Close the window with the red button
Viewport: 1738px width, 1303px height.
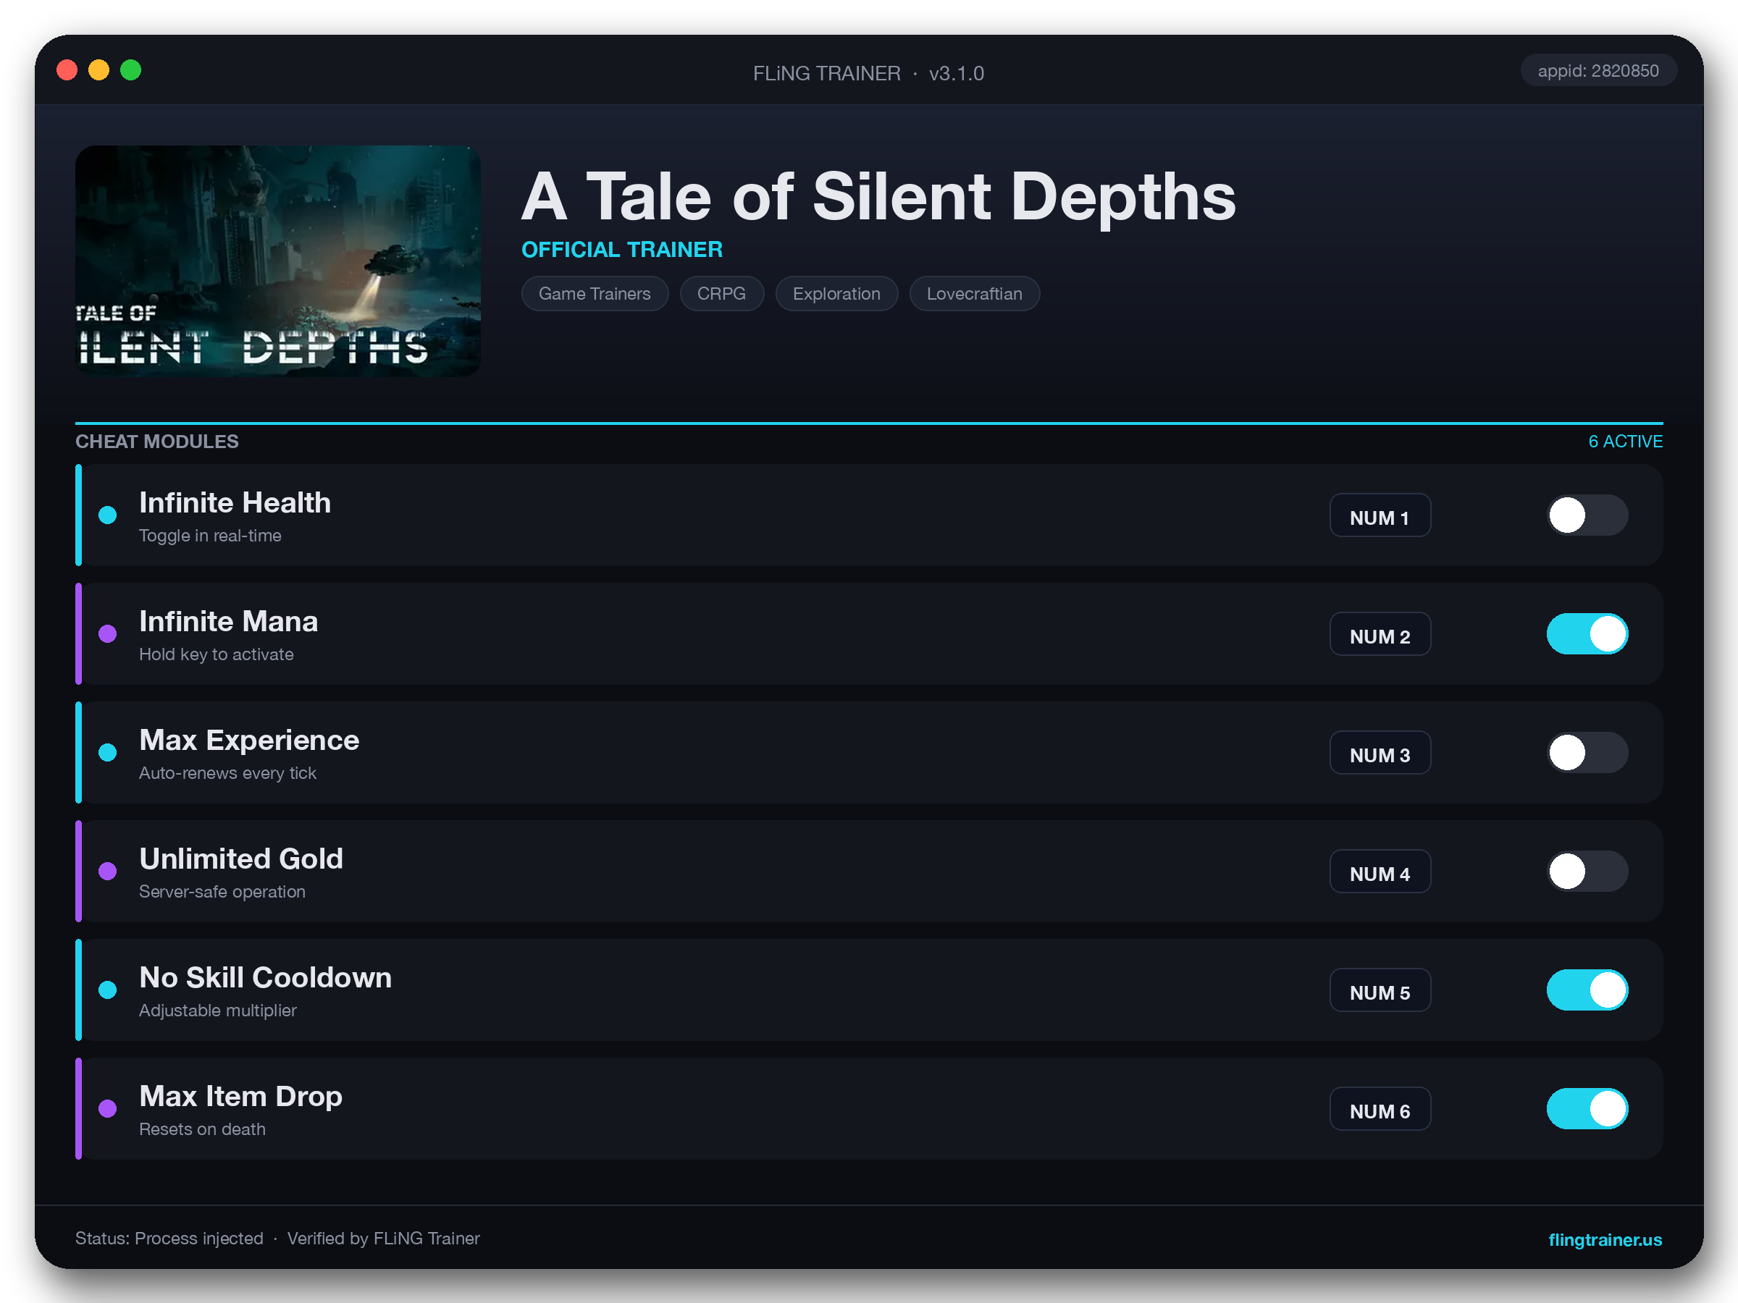coord(67,71)
